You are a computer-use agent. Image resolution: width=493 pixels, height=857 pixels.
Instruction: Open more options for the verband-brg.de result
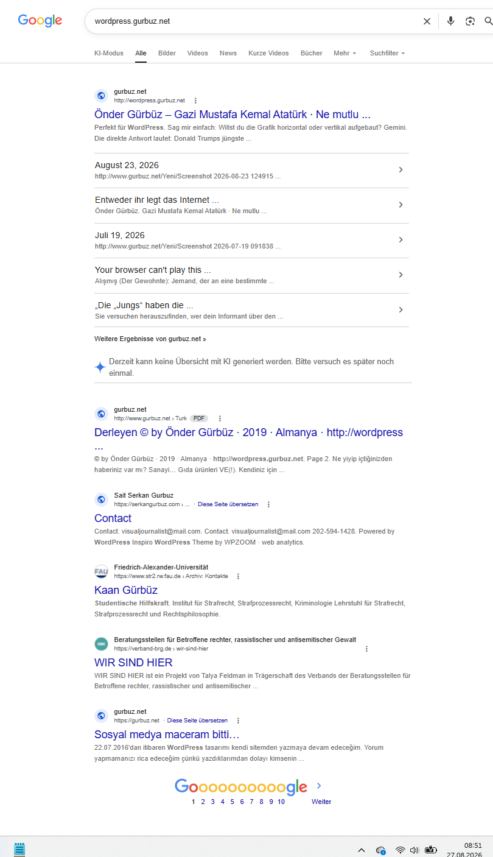pos(366,649)
